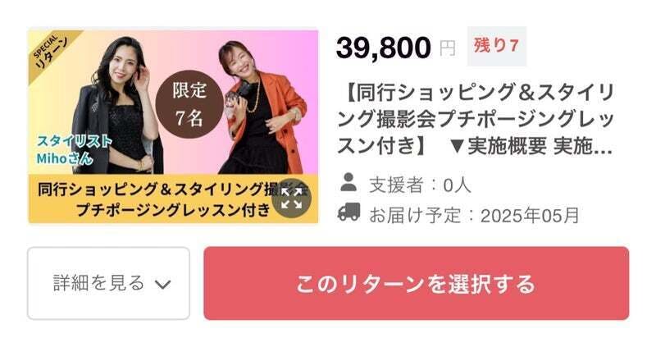656x338 pixels.
Task: Click the スタイリスト Mihoさん label
Action: click(x=73, y=150)
